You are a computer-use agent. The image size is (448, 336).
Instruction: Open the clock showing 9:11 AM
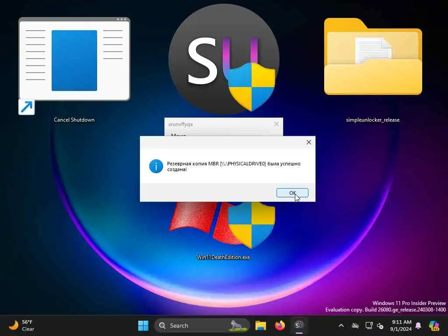(401, 325)
